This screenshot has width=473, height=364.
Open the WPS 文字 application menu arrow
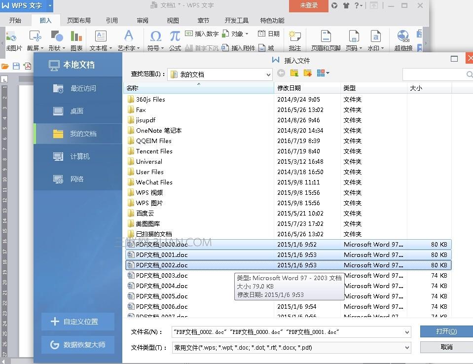pos(50,5)
